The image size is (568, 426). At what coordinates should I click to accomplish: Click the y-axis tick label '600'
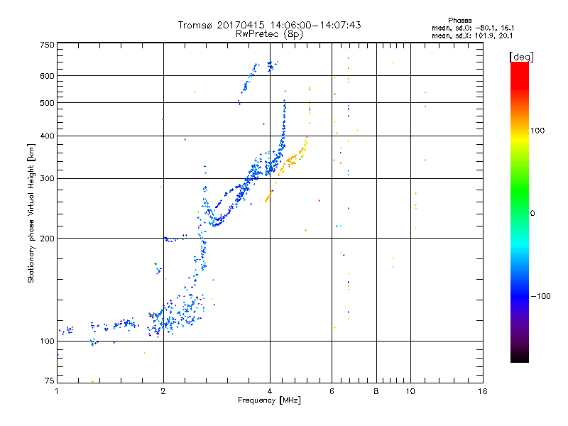[x=47, y=76]
